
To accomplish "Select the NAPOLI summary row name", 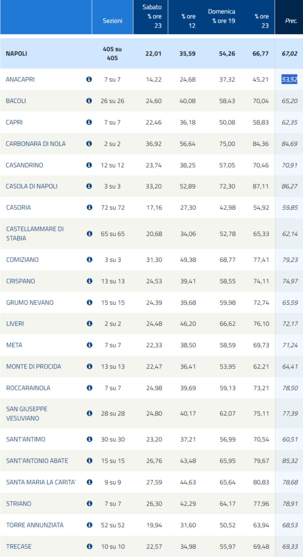I will click(17, 53).
